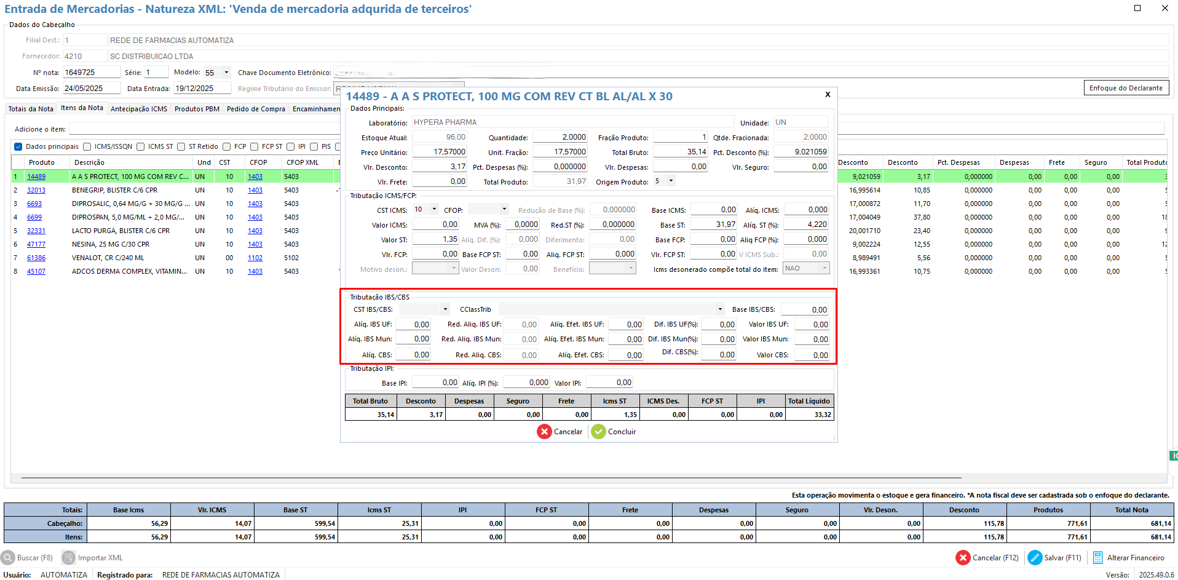Screen dimensions: 1178x580
Task: Click the Quantidade input field
Action: point(559,137)
